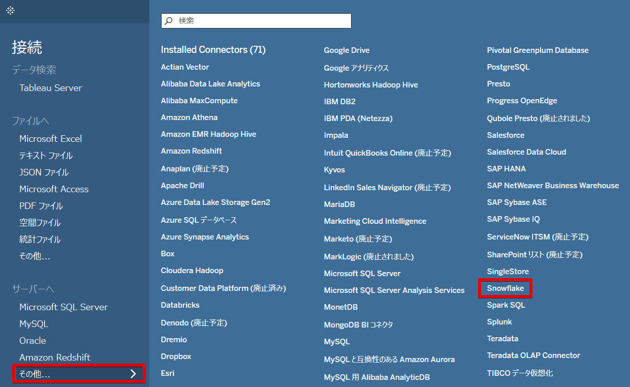Click the Tableau logo icon at top left

click(x=10, y=10)
